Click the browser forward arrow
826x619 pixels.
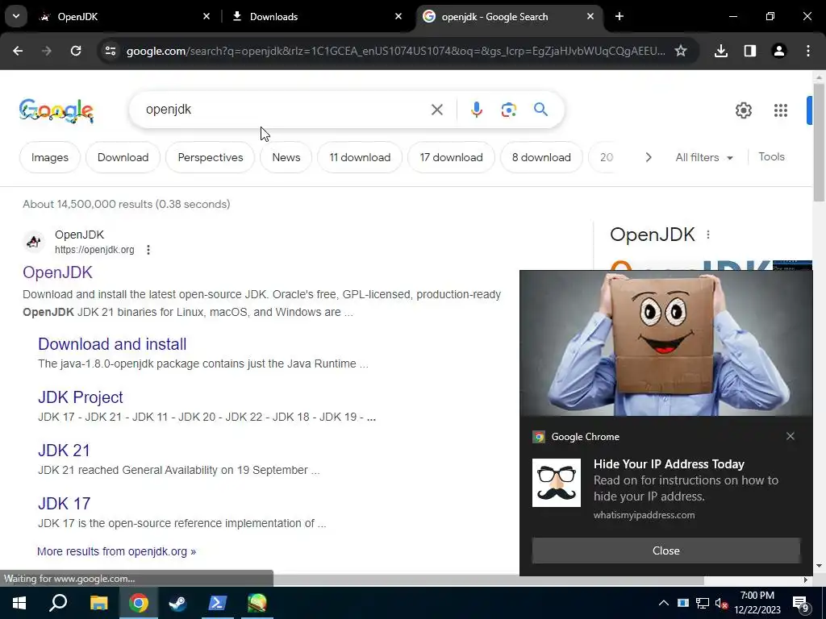pyautogui.click(x=47, y=51)
